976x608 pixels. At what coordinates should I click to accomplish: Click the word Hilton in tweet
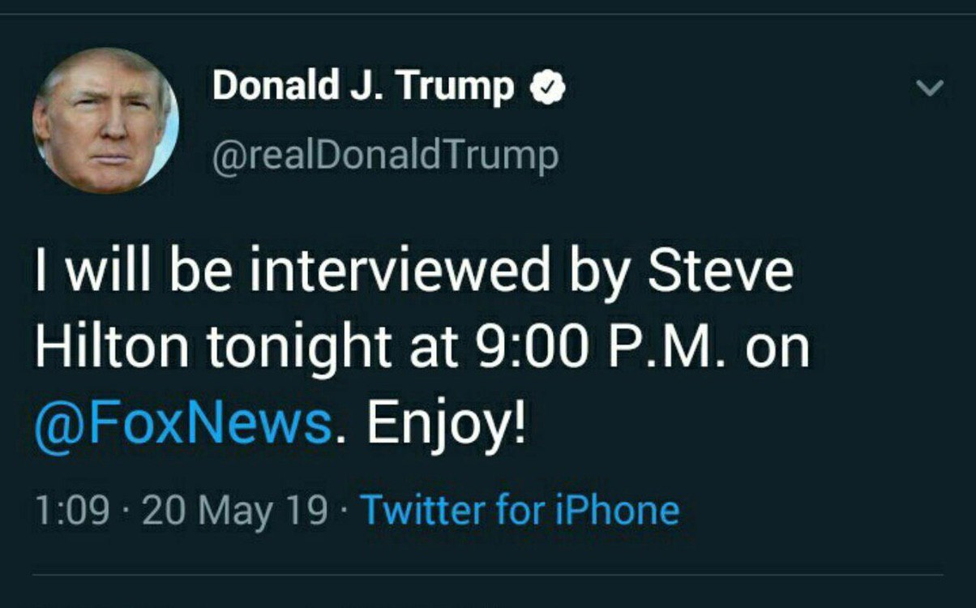(110, 349)
